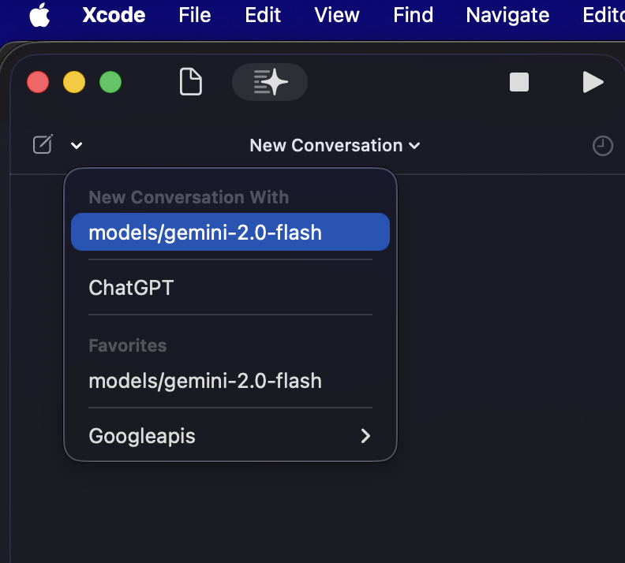
Task: Pick models/gemini-2.0-flash under Favorites
Action: (230, 381)
